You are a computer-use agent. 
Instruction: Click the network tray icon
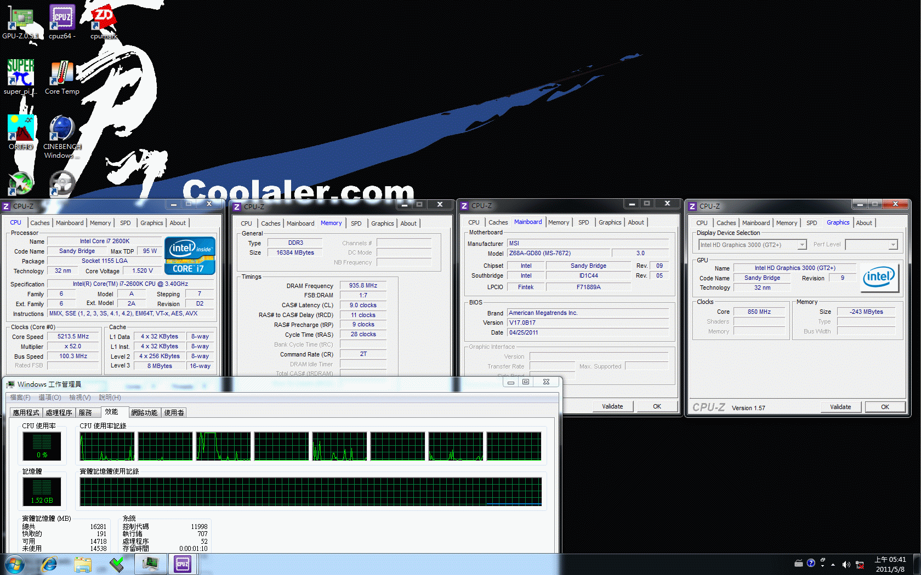860,564
